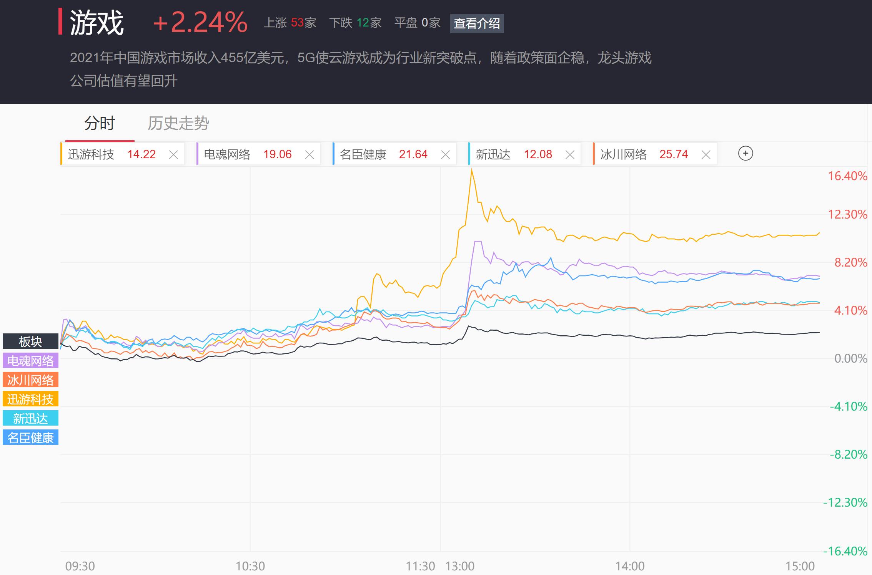
Task: Click the 13:00 marker on time axis
Action: [x=460, y=566]
